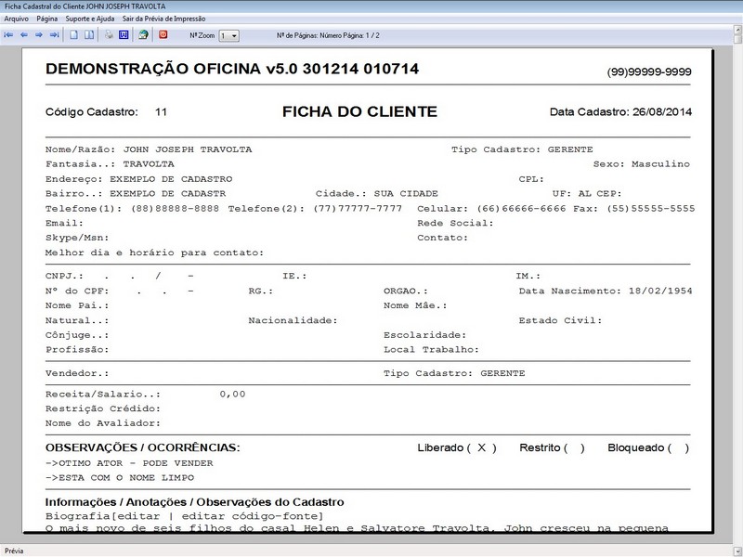The width and height of the screenshot is (743, 557).
Task: Click the Restrito parentheses box
Action: pyautogui.click(x=573, y=447)
